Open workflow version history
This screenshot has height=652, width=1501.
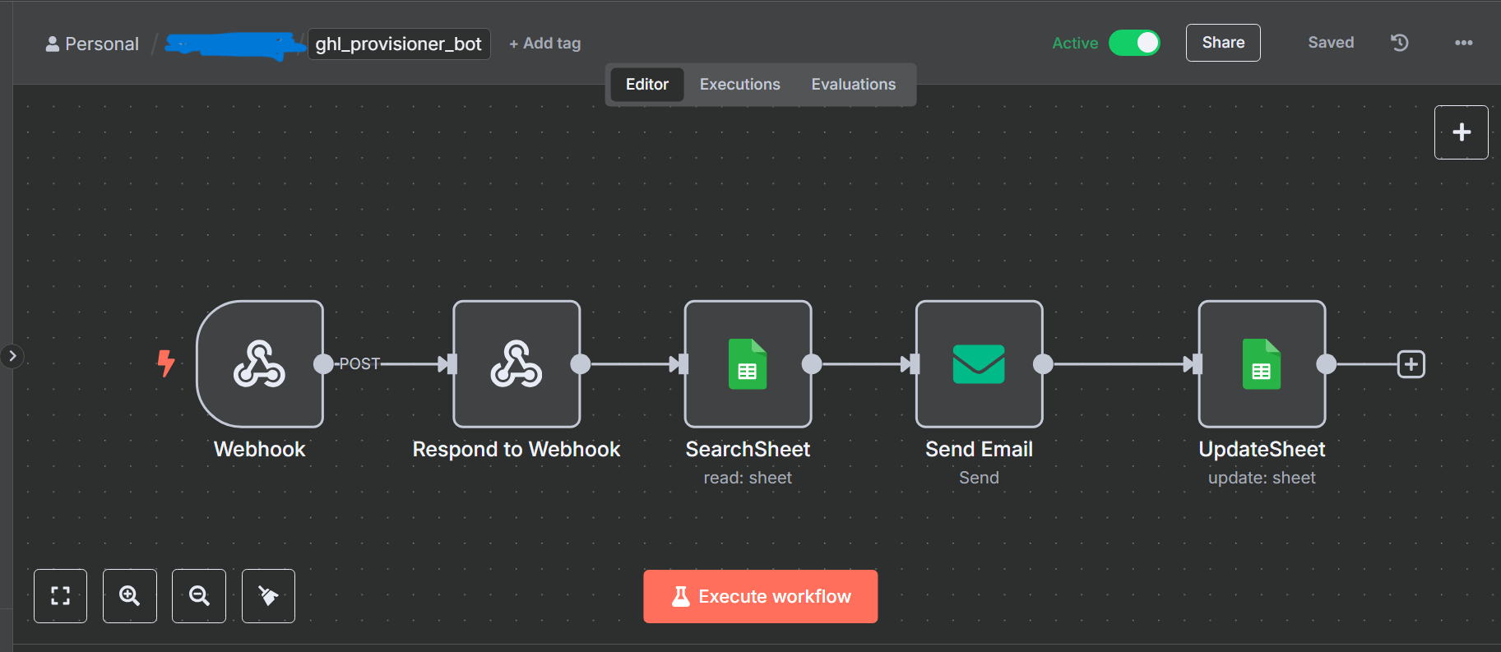1400,43
